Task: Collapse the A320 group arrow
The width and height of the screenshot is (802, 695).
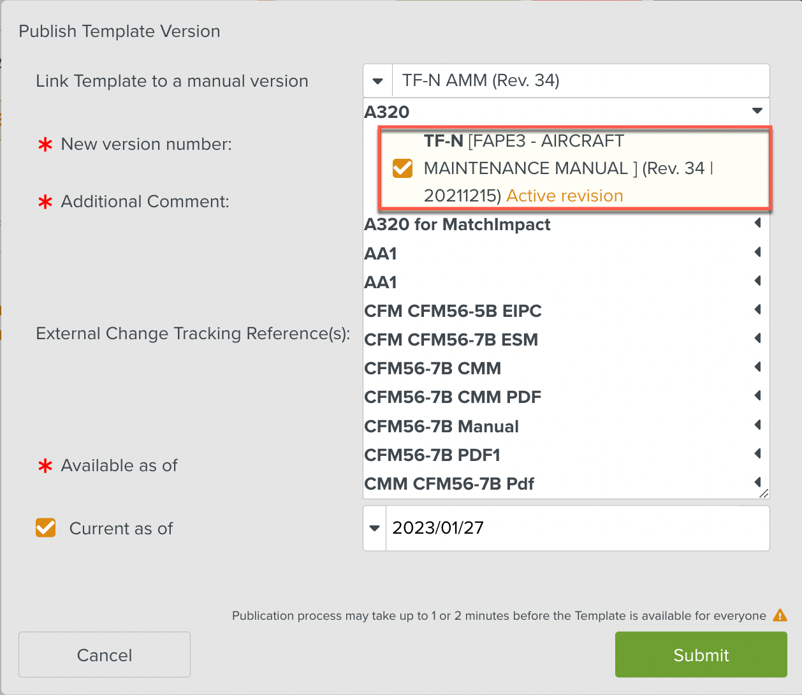Action: pyautogui.click(x=757, y=111)
